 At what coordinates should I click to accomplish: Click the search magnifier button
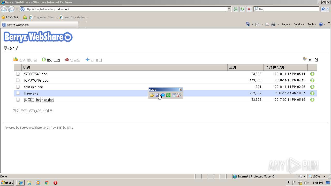click(323, 9)
